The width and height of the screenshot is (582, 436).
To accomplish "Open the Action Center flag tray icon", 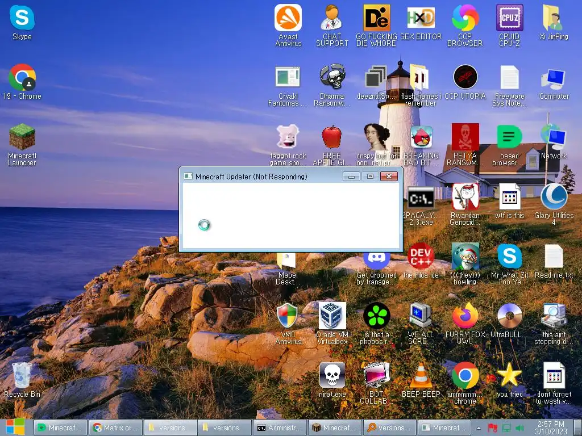I will [493, 428].
